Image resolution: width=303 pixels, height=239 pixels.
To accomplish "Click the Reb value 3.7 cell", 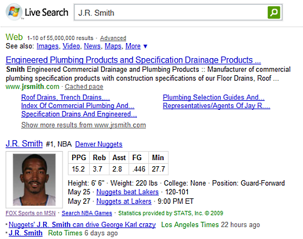I will pos(99,169).
